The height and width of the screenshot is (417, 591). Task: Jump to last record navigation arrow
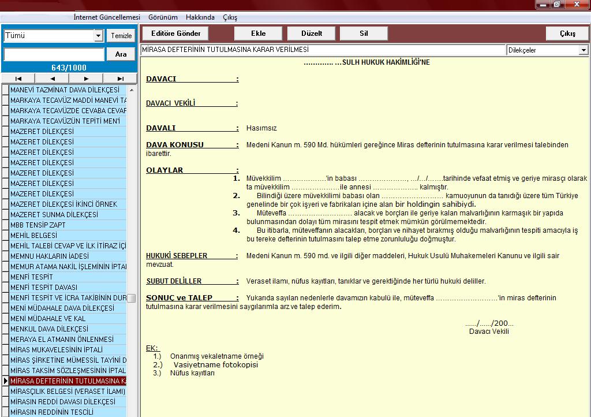pos(120,79)
